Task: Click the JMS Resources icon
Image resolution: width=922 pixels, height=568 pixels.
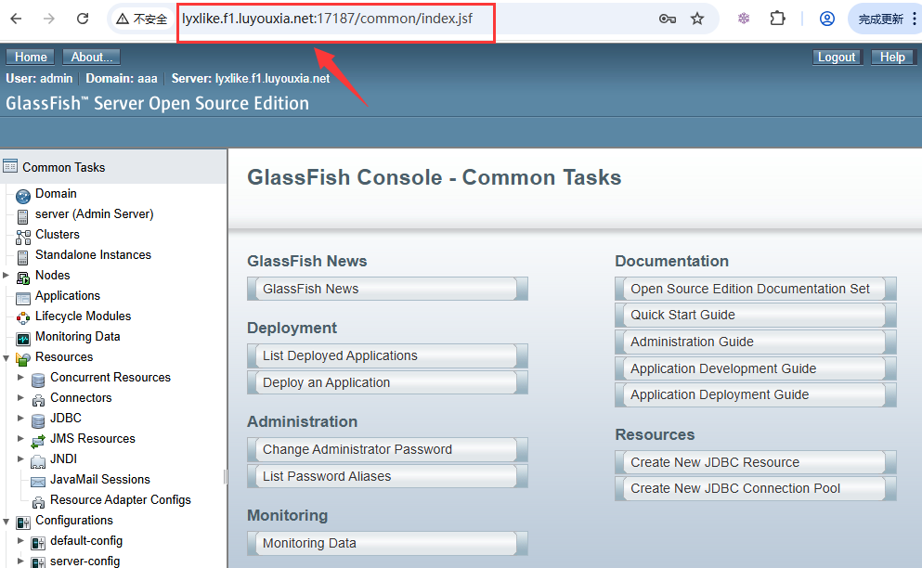Action: 38,441
